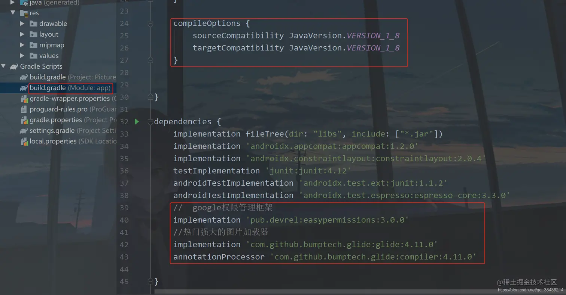Image resolution: width=566 pixels, height=295 pixels.
Task: Click the res folder icon
Action: pyautogui.click(x=24, y=13)
